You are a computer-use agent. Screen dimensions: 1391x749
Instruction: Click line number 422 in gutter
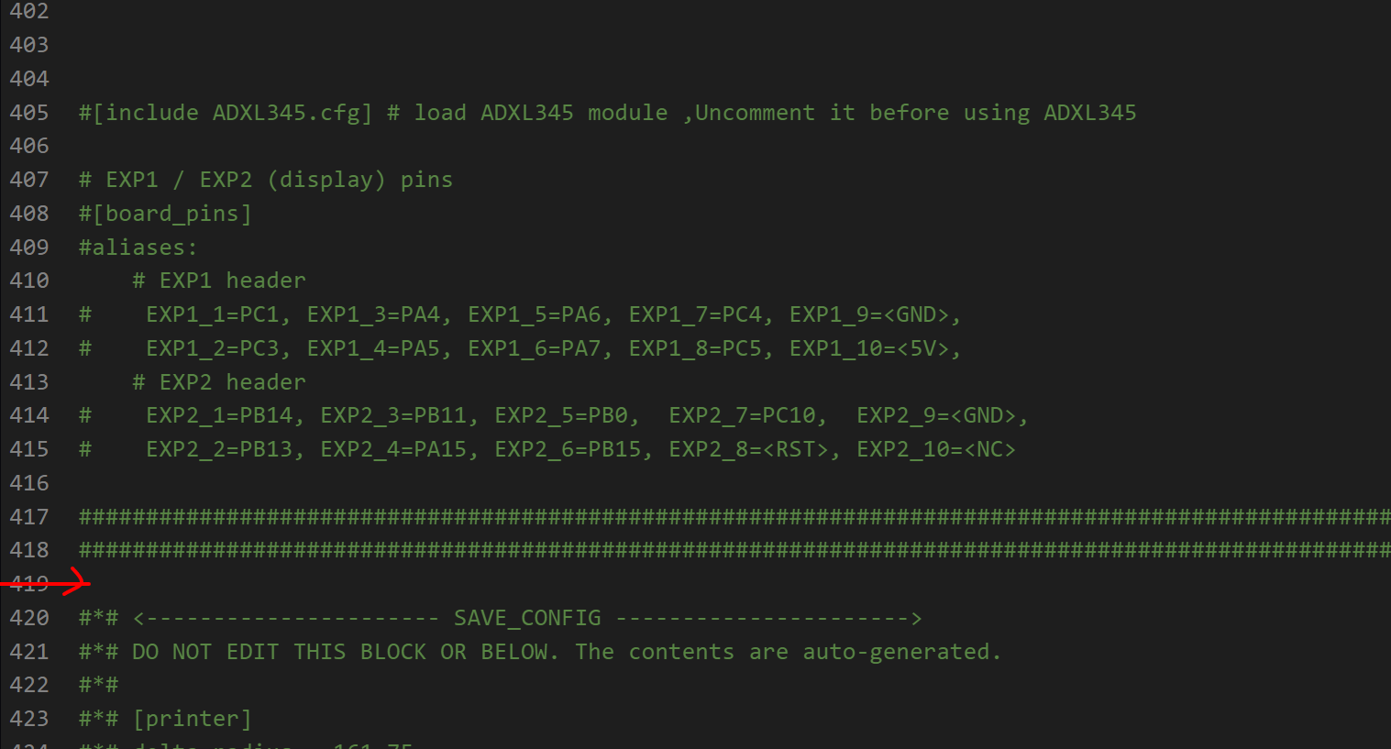coord(29,685)
